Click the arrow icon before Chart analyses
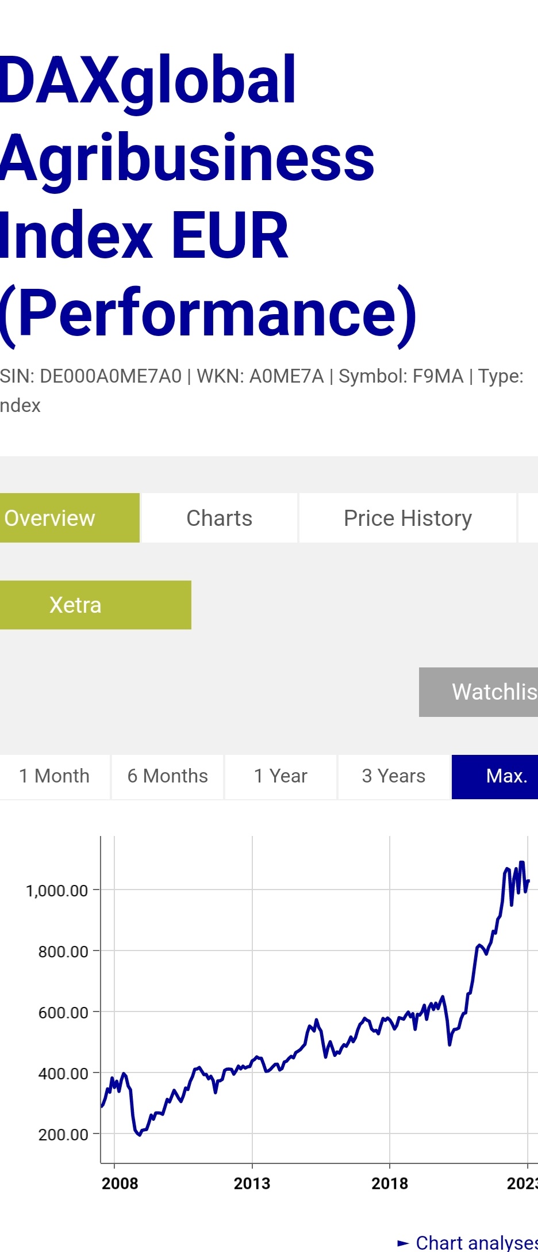Image resolution: width=538 pixels, height=1252 pixels. [403, 1243]
